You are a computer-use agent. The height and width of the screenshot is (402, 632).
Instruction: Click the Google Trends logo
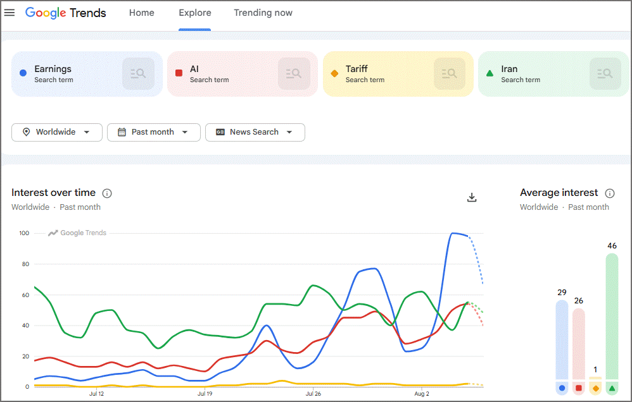[x=66, y=13]
